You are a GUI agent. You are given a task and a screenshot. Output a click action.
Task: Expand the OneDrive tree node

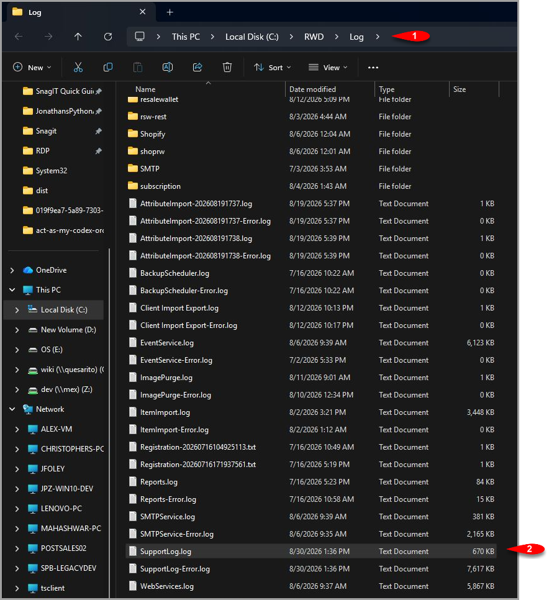(12, 270)
